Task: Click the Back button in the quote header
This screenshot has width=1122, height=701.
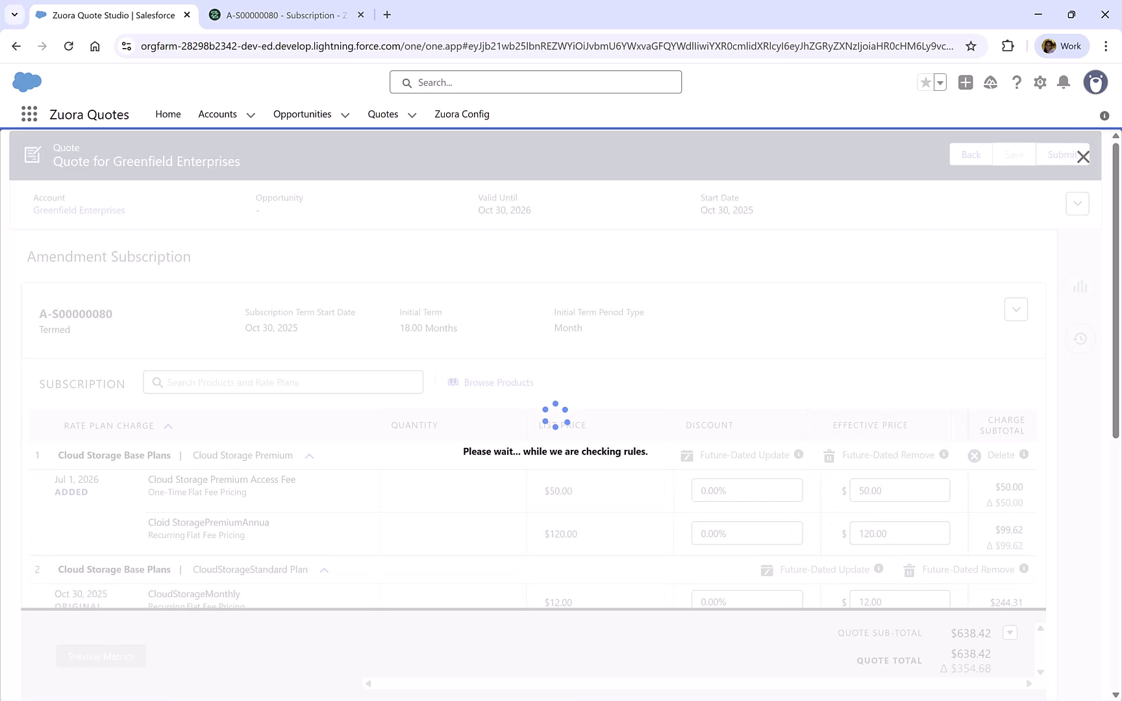Action: pos(970,154)
